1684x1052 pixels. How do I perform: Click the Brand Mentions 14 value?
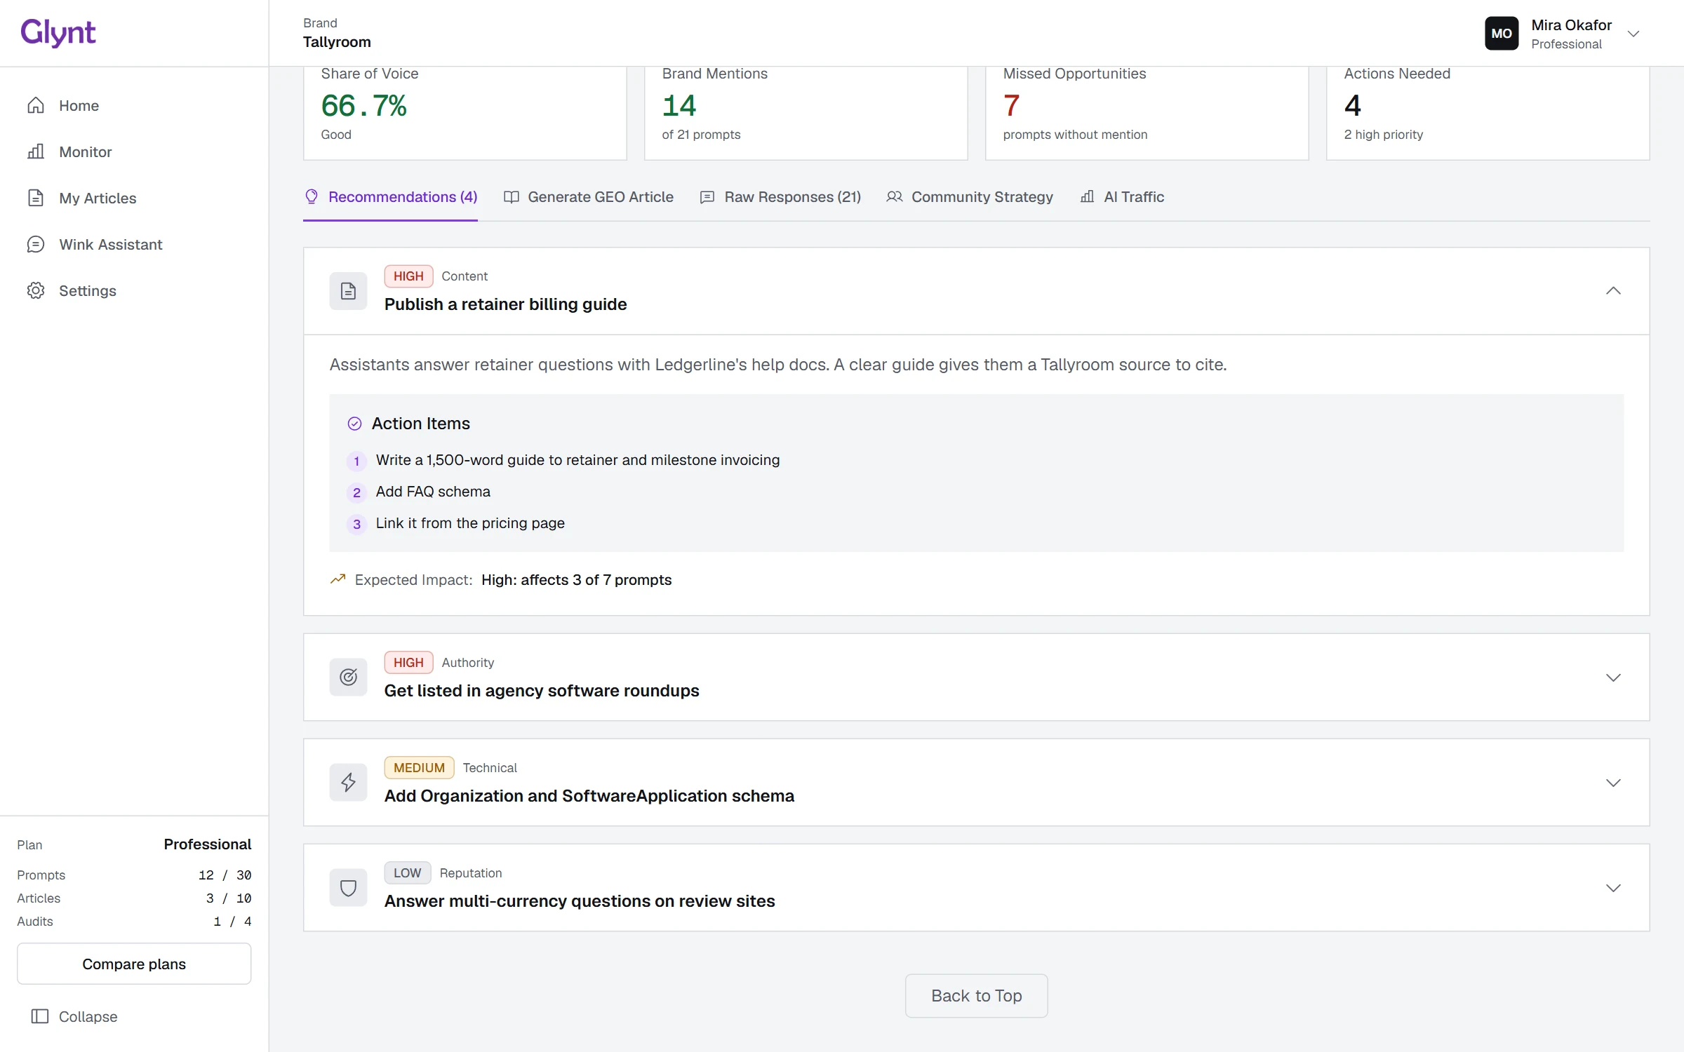pyautogui.click(x=679, y=105)
